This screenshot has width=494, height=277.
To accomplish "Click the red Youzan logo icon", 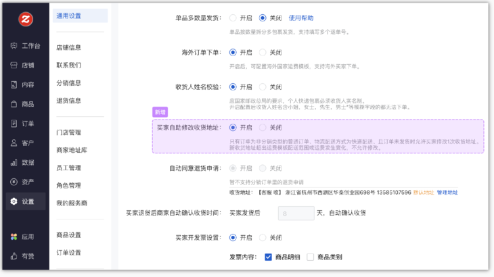I will tap(26, 20).
